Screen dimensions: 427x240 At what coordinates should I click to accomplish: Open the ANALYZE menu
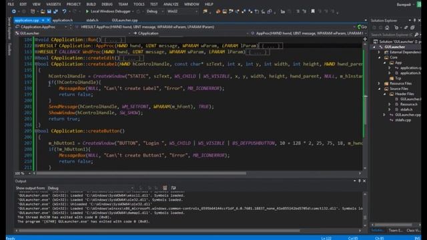tap(171, 5)
